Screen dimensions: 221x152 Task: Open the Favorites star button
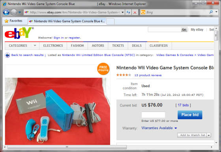[13, 21]
